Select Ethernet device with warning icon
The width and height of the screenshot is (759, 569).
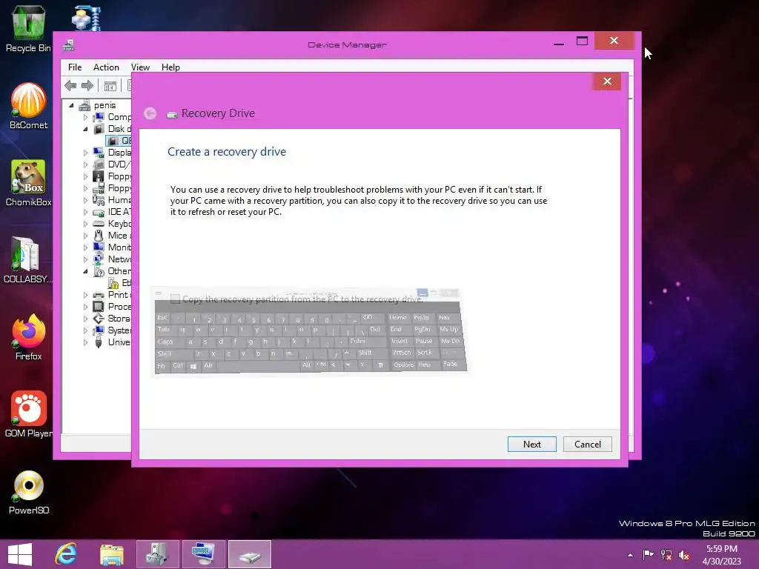point(120,283)
